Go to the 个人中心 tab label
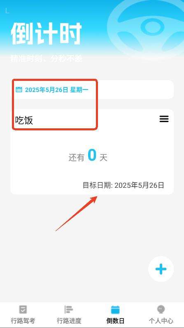This screenshot has width=184, height=328. click(x=161, y=321)
